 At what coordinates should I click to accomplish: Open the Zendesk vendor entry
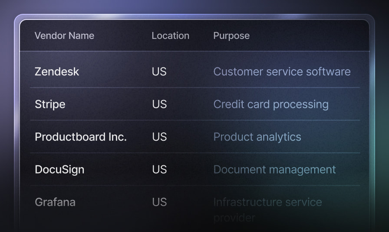tap(57, 71)
